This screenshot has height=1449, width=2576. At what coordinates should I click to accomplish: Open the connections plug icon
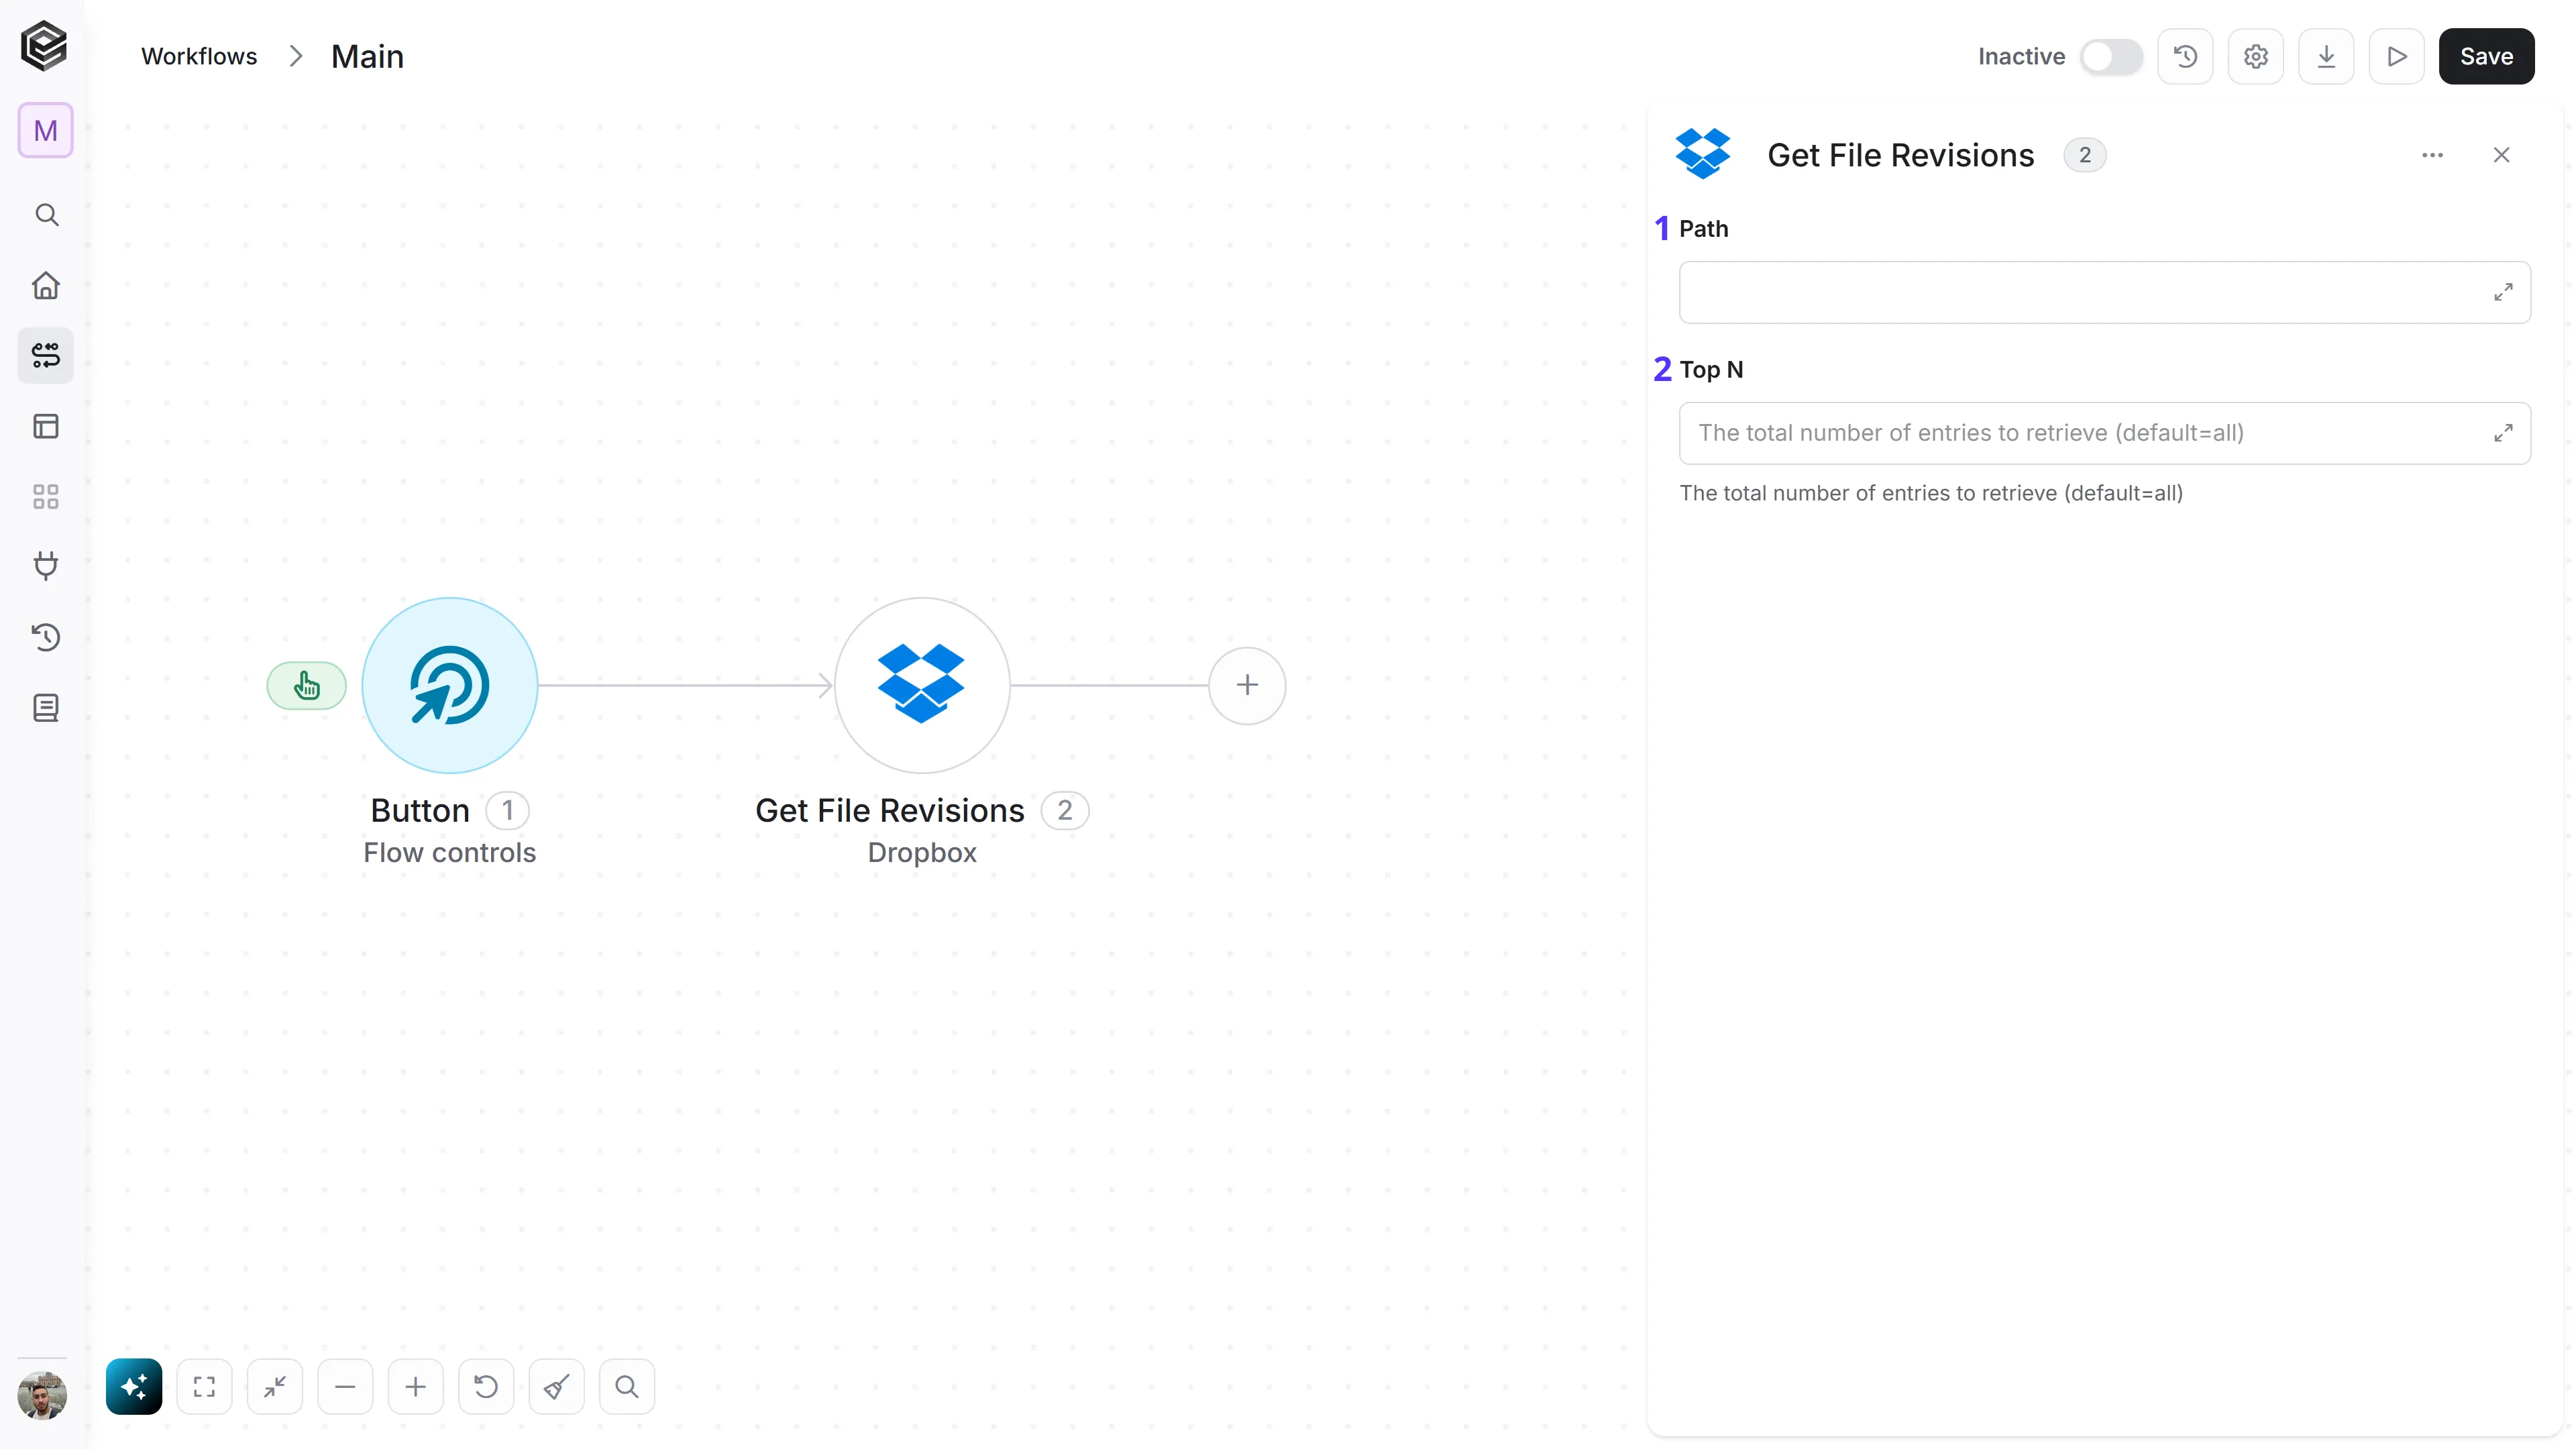(x=46, y=566)
